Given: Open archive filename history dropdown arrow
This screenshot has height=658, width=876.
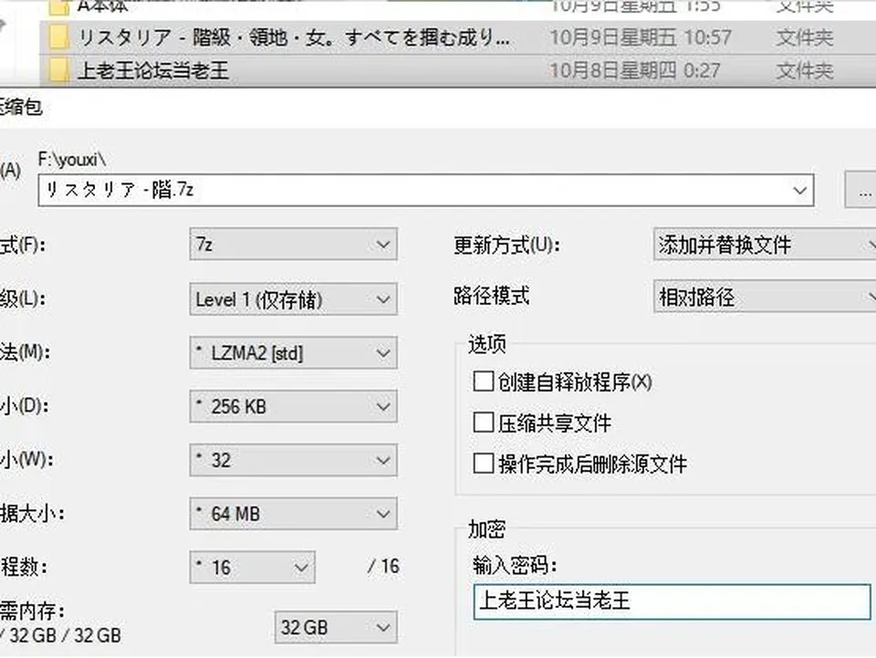Looking at the screenshot, I should 799,191.
